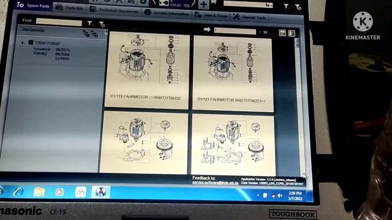Open thumbnail 01/119 FAHRMOTOR =>W4X131T04222

147,70
